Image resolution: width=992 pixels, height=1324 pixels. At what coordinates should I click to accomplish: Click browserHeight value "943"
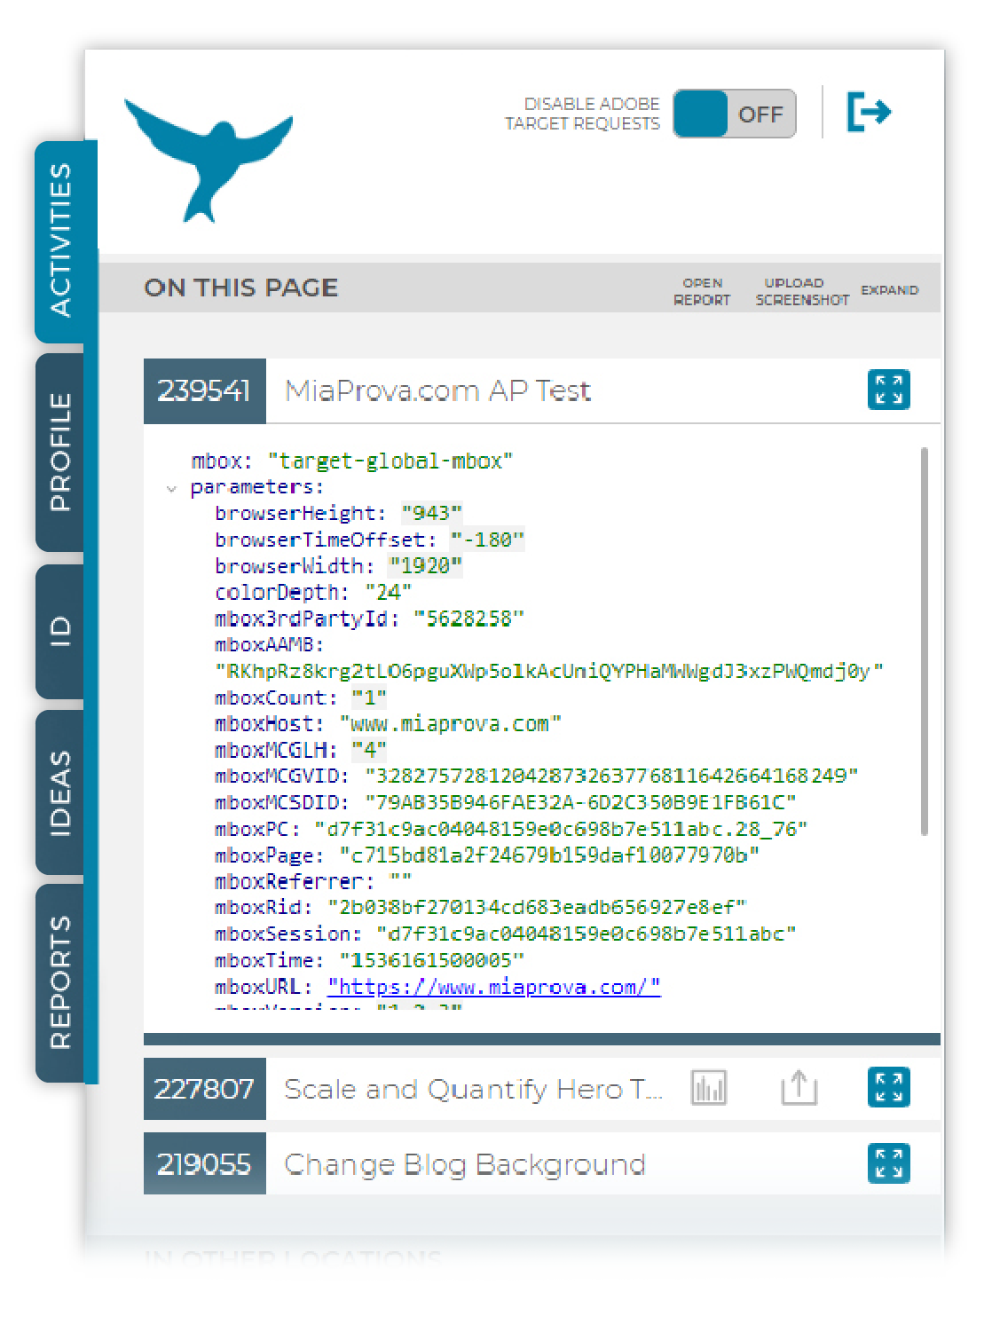(x=432, y=513)
